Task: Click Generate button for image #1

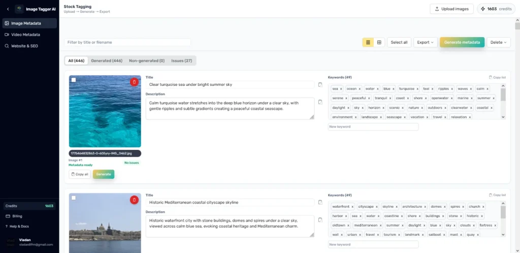Action: 104,174
